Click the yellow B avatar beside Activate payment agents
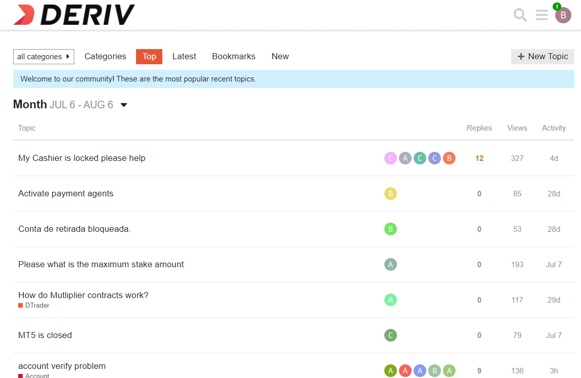581x378 pixels. point(390,193)
